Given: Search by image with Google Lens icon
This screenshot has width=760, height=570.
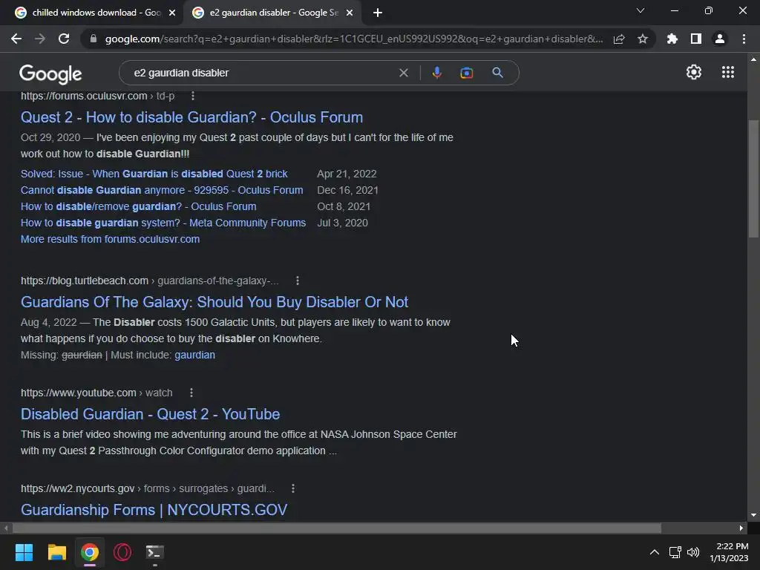Looking at the screenshot, I should (466, 73).
